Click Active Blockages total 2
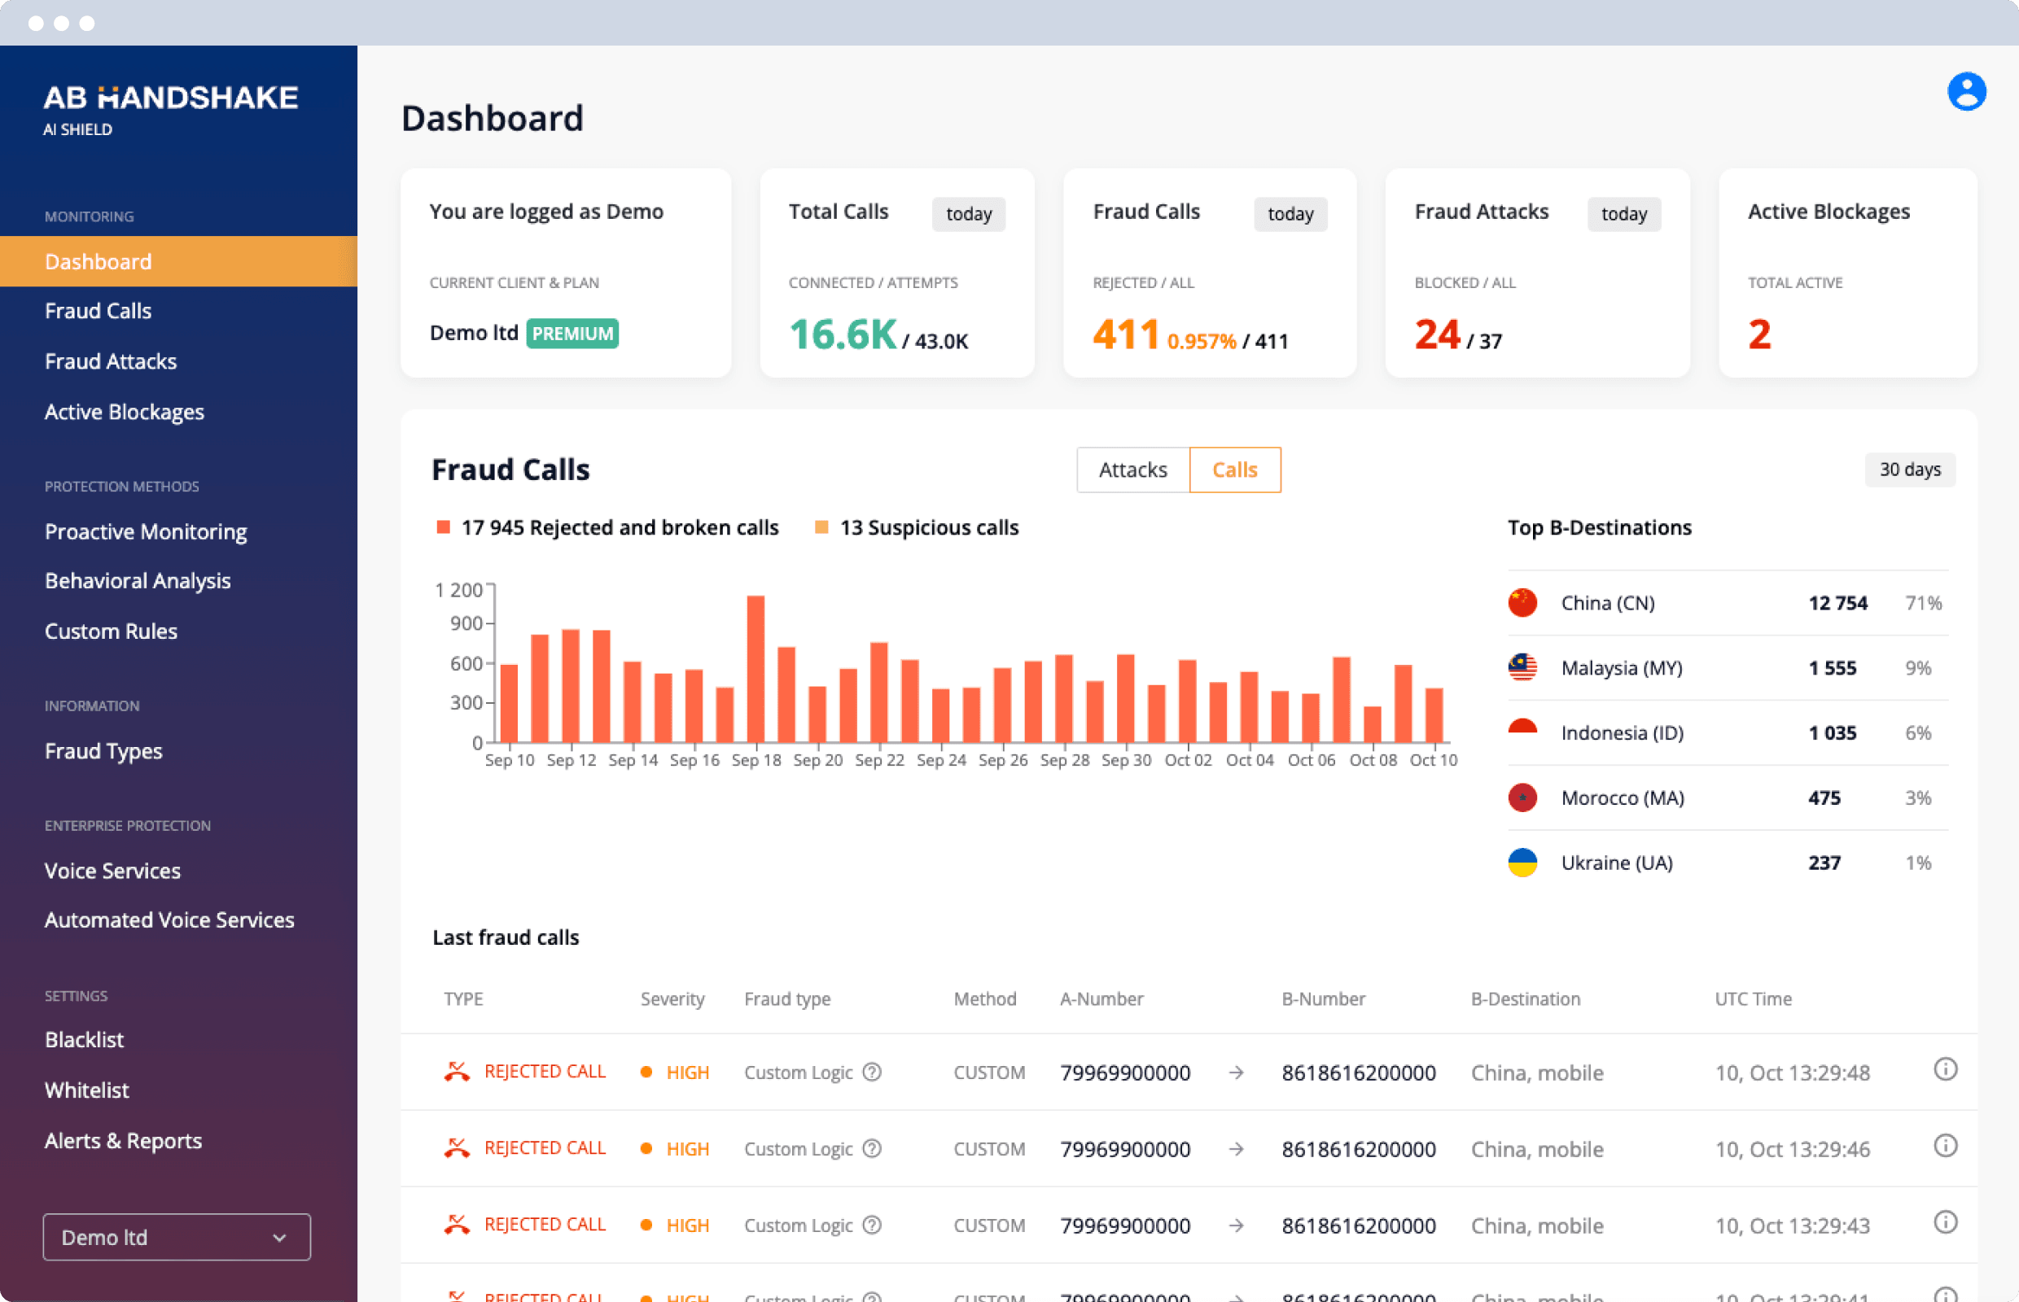The image size is (2019, 1302). 1758,334
